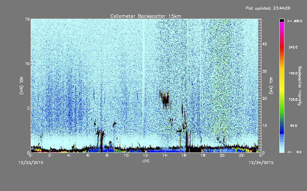
Task: Click the '6:' hour tick label
Action: pyautogui.click(x=88, y=155)
